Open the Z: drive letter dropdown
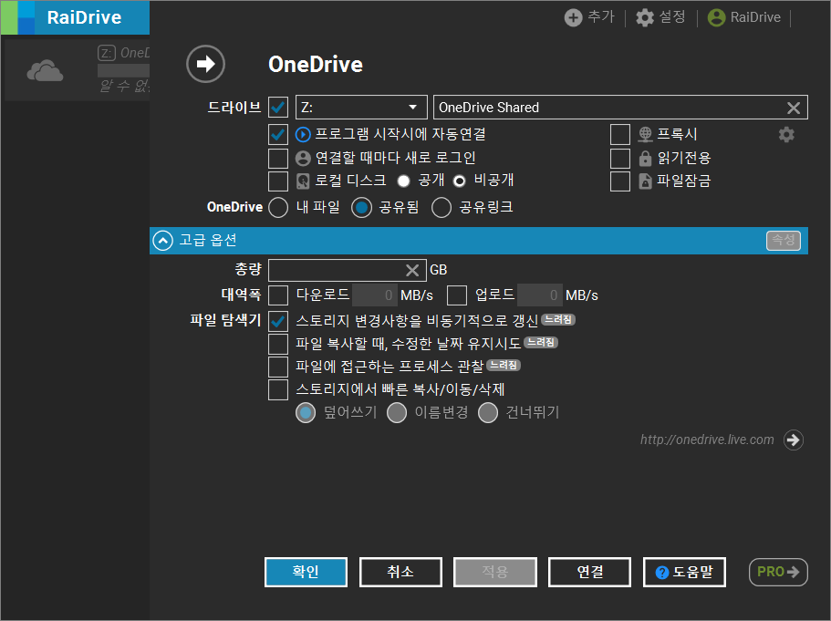The image size is (831, 621). 361,107
